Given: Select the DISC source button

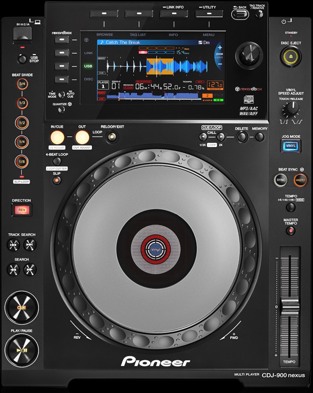Looking at the screenshot, I should pos(62,79).
